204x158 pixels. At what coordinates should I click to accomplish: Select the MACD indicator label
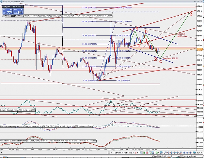point(47,126)
